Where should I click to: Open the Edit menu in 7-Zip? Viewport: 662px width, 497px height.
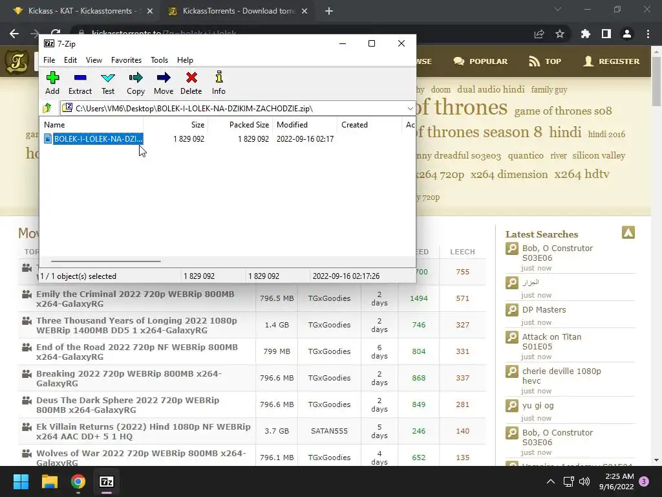[x=70, y=60]
